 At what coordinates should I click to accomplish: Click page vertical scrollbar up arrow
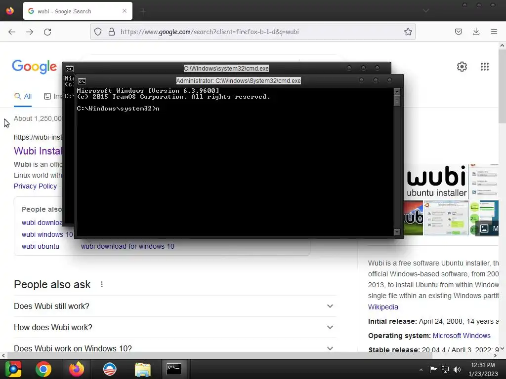tap(502, 46)
